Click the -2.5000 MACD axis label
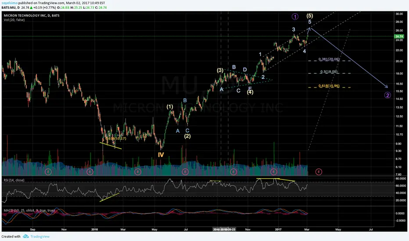Viewport: 409px width, 241px height. (400, 220)
